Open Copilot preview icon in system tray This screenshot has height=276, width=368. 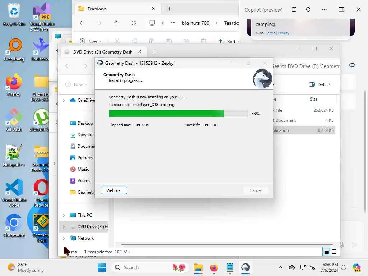coord(356,267)
